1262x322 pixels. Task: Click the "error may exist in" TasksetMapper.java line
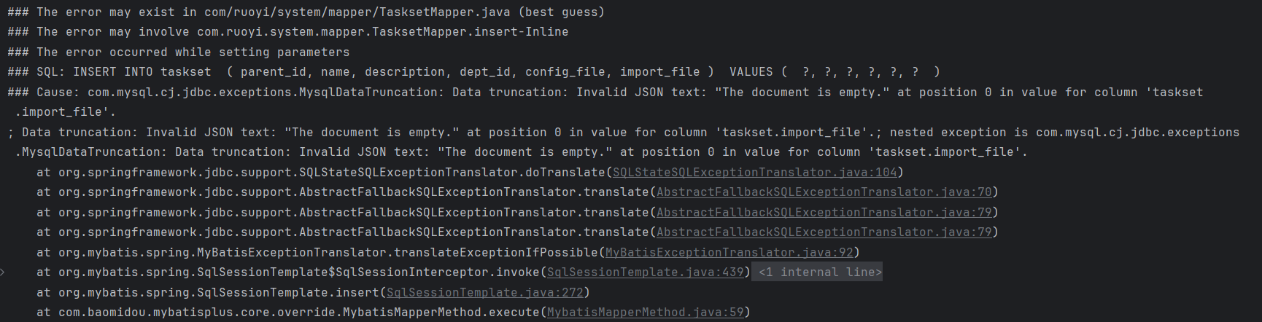(x=306, y=12)
